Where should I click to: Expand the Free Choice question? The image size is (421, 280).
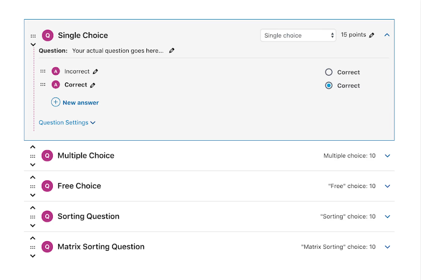coord(387,186)
